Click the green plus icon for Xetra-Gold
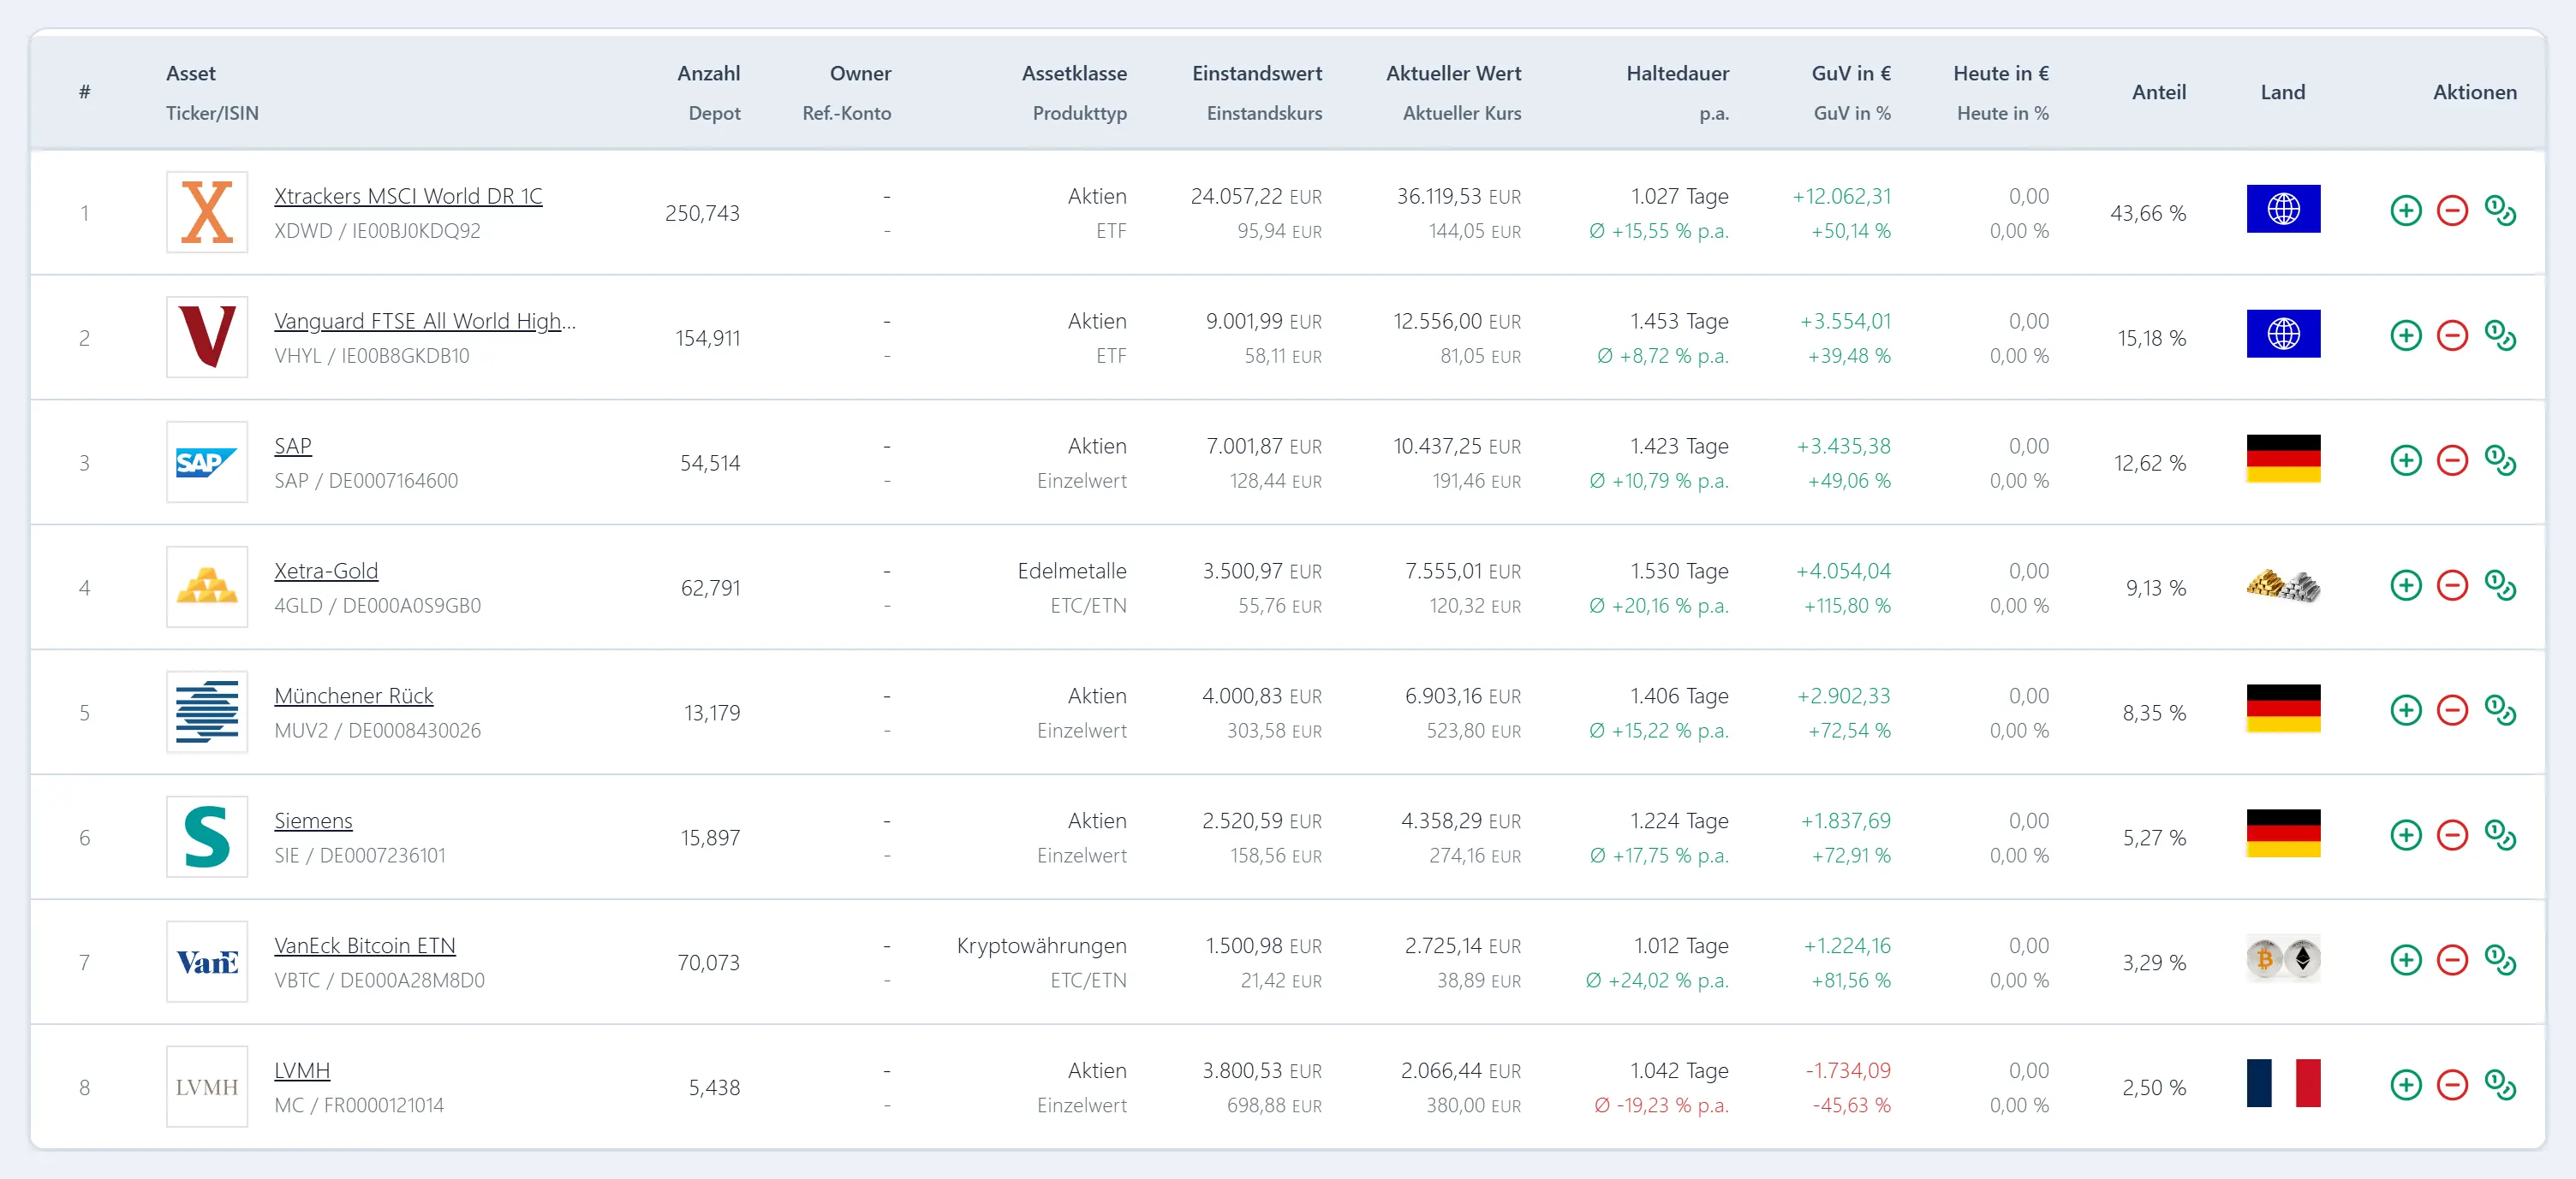The height and width of the screenshot is (1179, 2576). pyautogui.click(x=2406, y=585)
